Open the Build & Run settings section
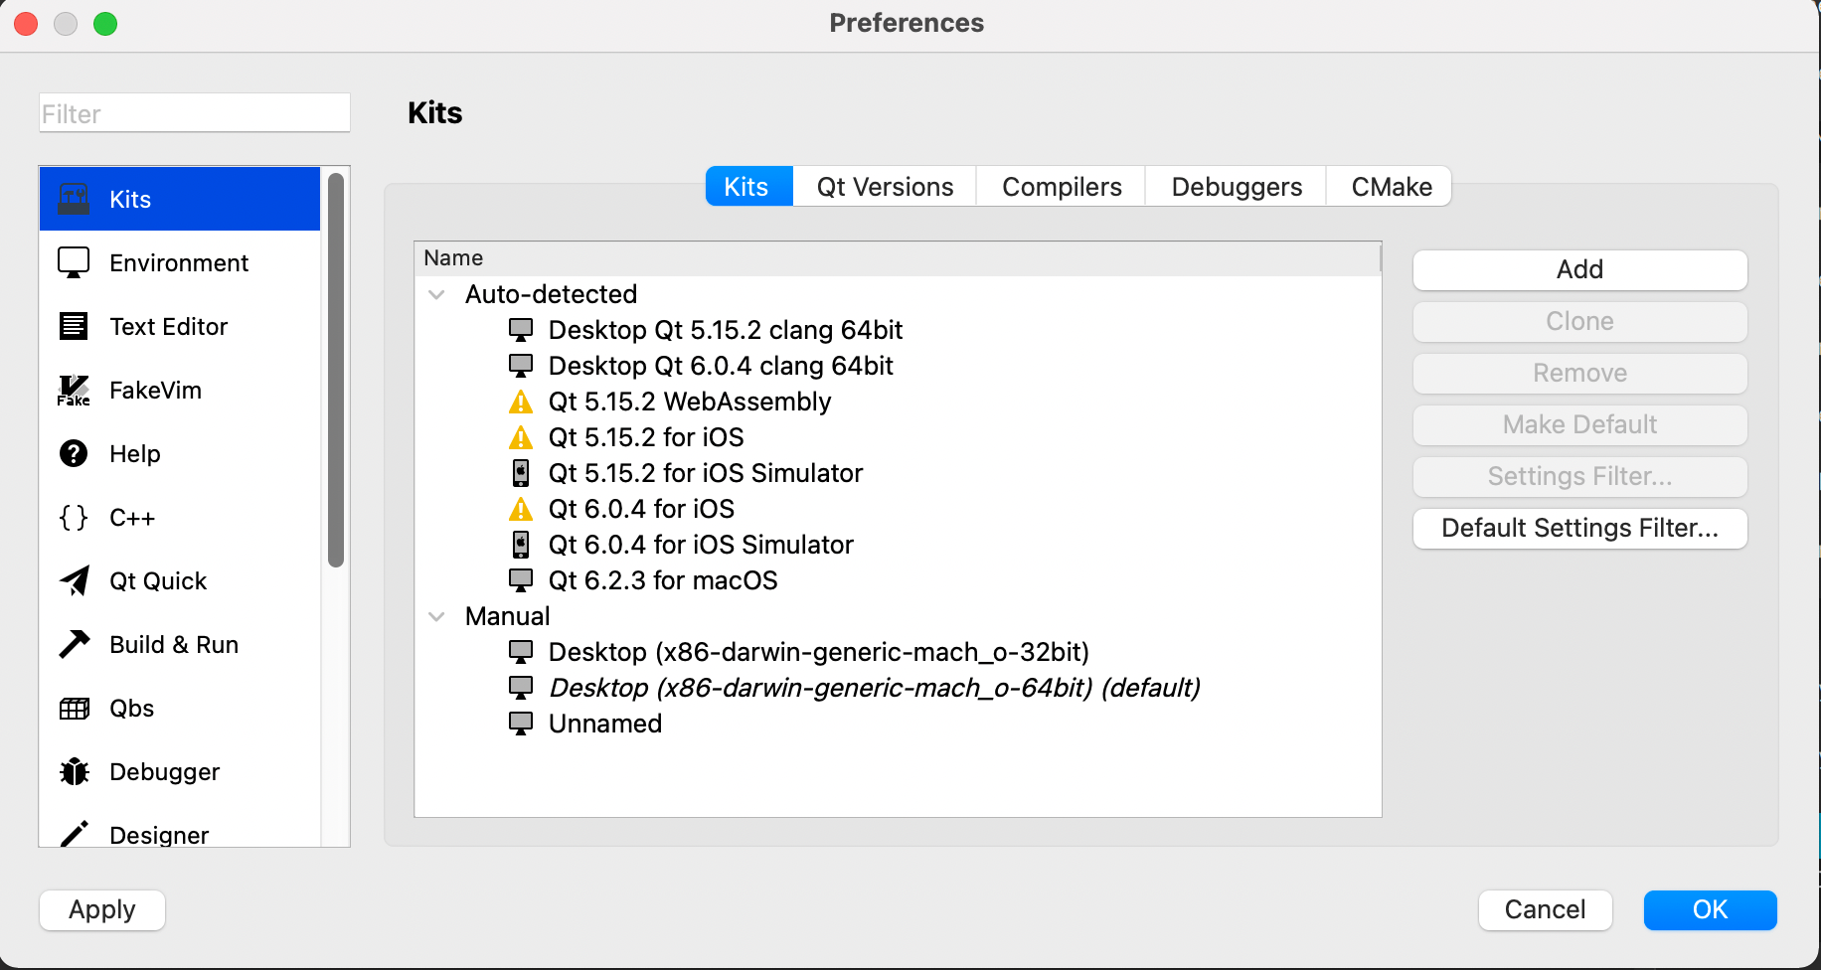Image resolution: width=1821 pixels, height=970 pixels. point(174,644)
